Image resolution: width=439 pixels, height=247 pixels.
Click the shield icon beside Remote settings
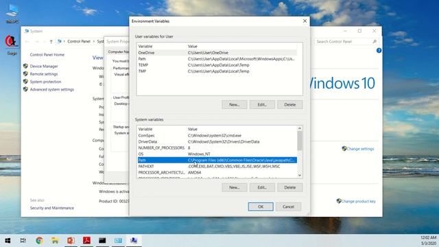pos(25,73)
